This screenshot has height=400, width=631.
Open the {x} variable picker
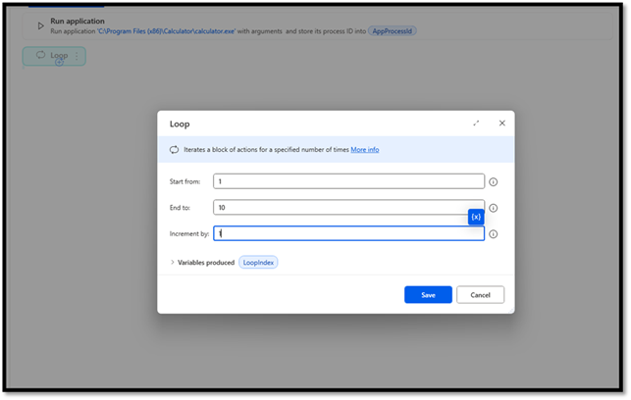click(476, 217)
